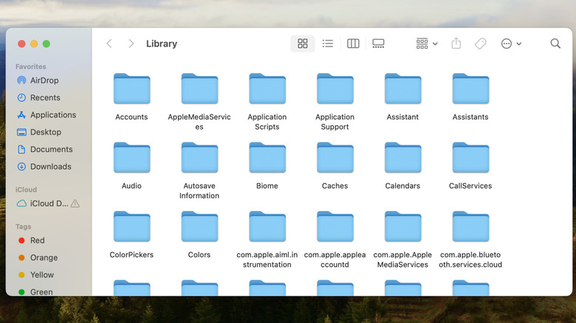576x323 pixels.
Task: Switch to column view
Action: pos(353,44)
